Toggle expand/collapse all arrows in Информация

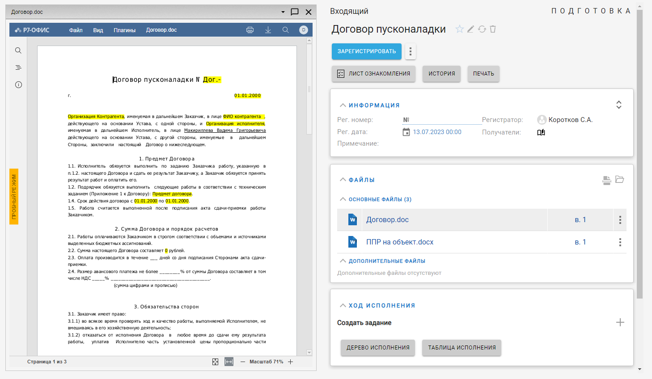pyautogui.click(x=619, y=105)
